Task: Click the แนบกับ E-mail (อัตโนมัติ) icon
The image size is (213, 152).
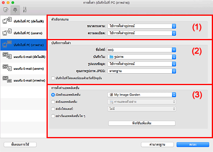Action: 7,56
